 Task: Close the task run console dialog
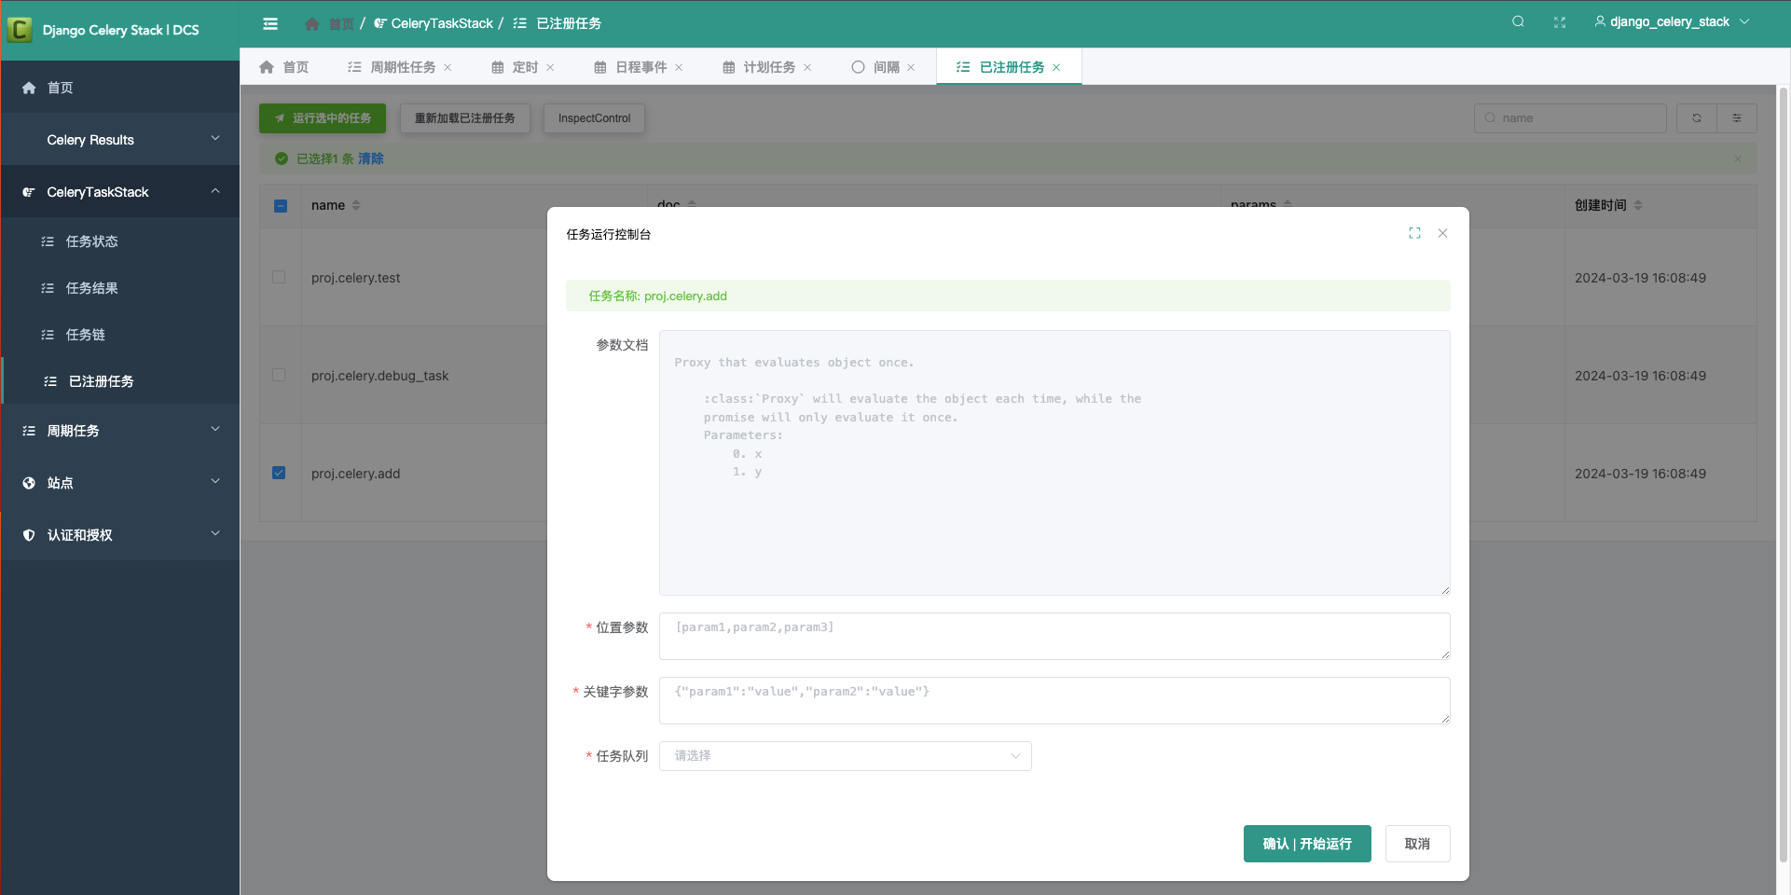click(x=1442, y=233)
